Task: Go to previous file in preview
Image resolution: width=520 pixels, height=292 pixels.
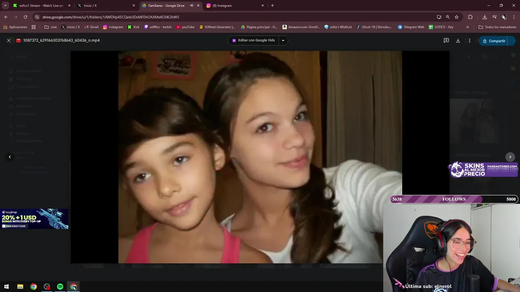Action: click(10, 157)
